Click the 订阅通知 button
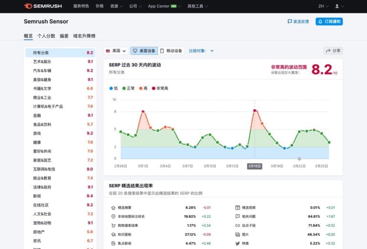367x249 pixels. pos(329,22)
